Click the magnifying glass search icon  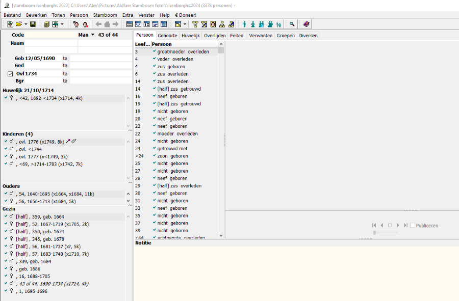pyautogui.click(x=292, y=24)
